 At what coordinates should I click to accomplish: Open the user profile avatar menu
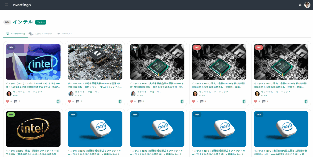pos(307,5)
